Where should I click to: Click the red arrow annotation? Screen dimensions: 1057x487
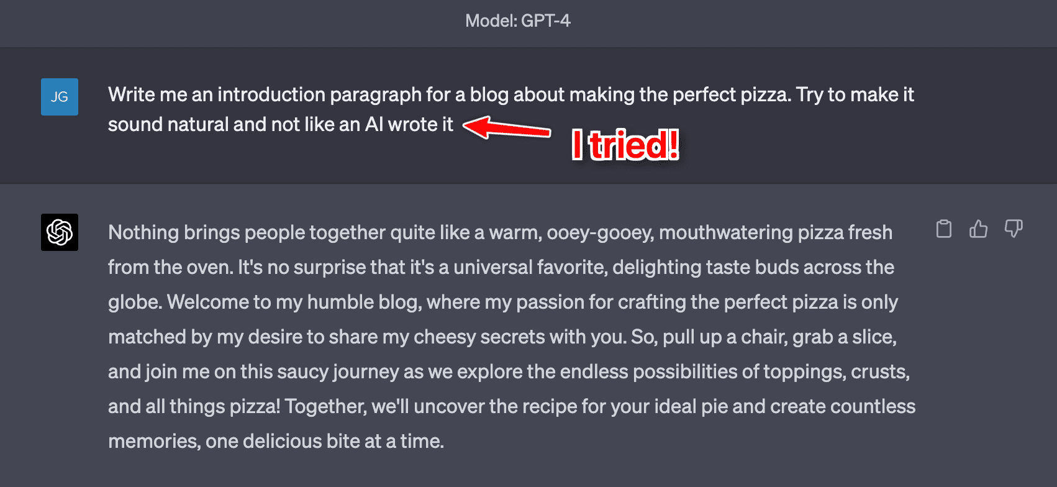(507, 128)
